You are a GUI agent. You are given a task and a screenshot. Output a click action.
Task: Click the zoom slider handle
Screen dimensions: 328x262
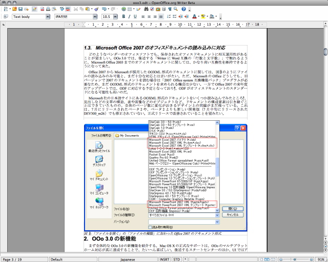click(294, 259)
